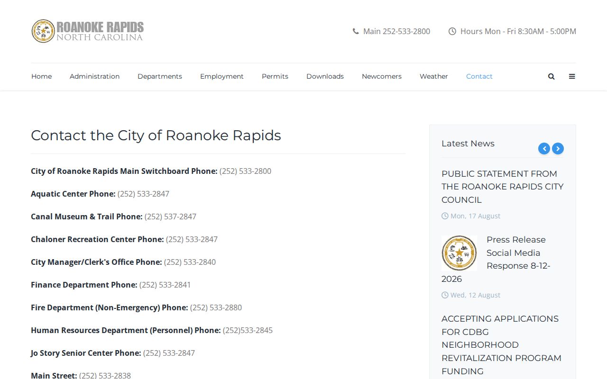Click the header Main 252-533-2800 text

pos(396,31)
